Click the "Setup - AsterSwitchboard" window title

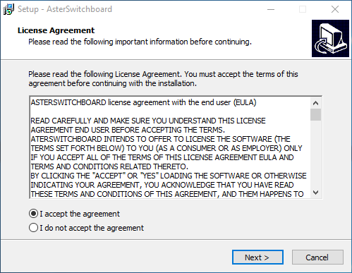pos(65,9)
